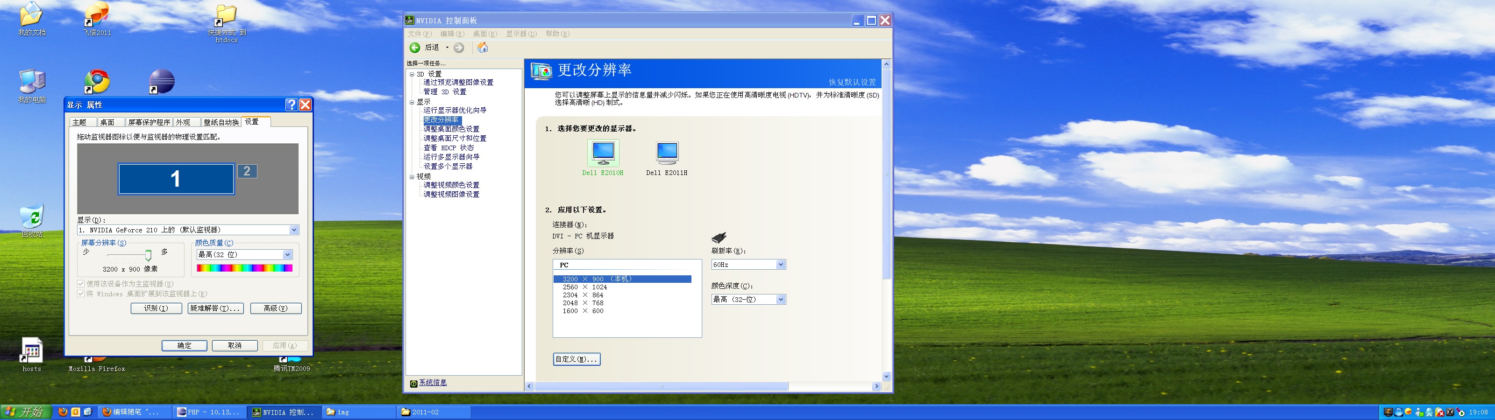Open Eclipse sphere shortcut on desktop
Viewport: 1495px width, 420px height.
tap(161, 82)
